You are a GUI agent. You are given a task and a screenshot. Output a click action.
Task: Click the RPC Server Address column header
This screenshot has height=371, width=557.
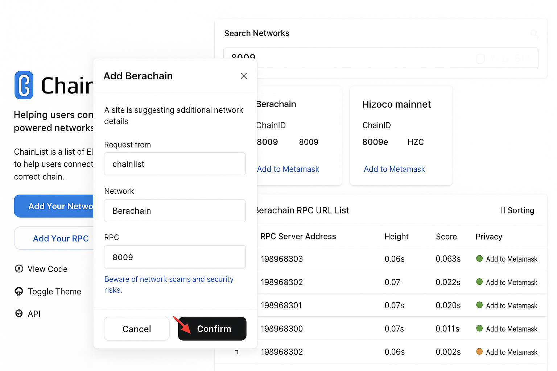298,237
